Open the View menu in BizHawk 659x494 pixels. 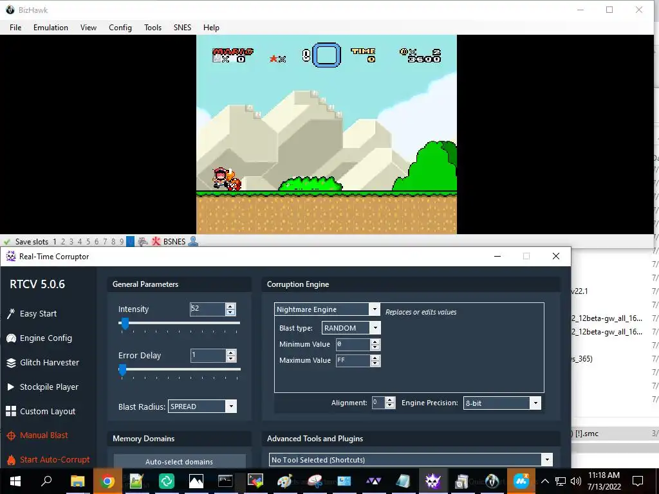[x=88, y=27]
